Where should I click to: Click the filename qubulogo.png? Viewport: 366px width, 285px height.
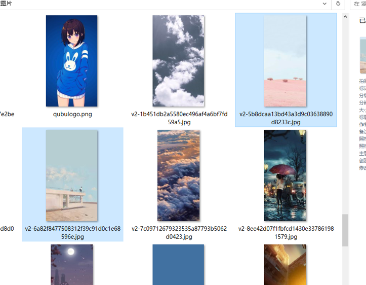pyautogui.click(x=72, y=114)
